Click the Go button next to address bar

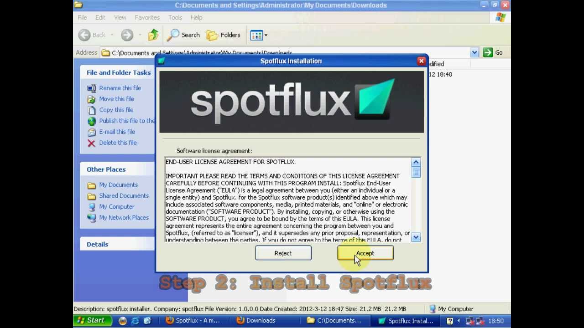pyautogui.click(x=493, y=53)
